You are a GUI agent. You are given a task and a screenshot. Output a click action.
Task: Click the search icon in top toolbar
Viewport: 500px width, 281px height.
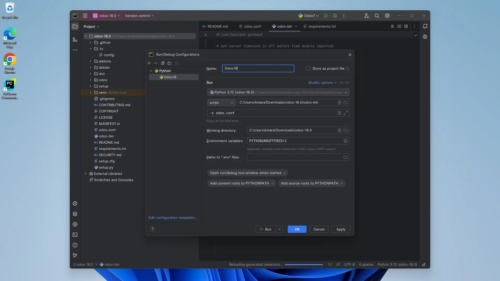tap(377, 15)
